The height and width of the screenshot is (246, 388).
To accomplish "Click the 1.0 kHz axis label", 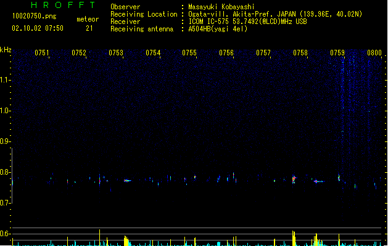I will (x=5, y=111).
